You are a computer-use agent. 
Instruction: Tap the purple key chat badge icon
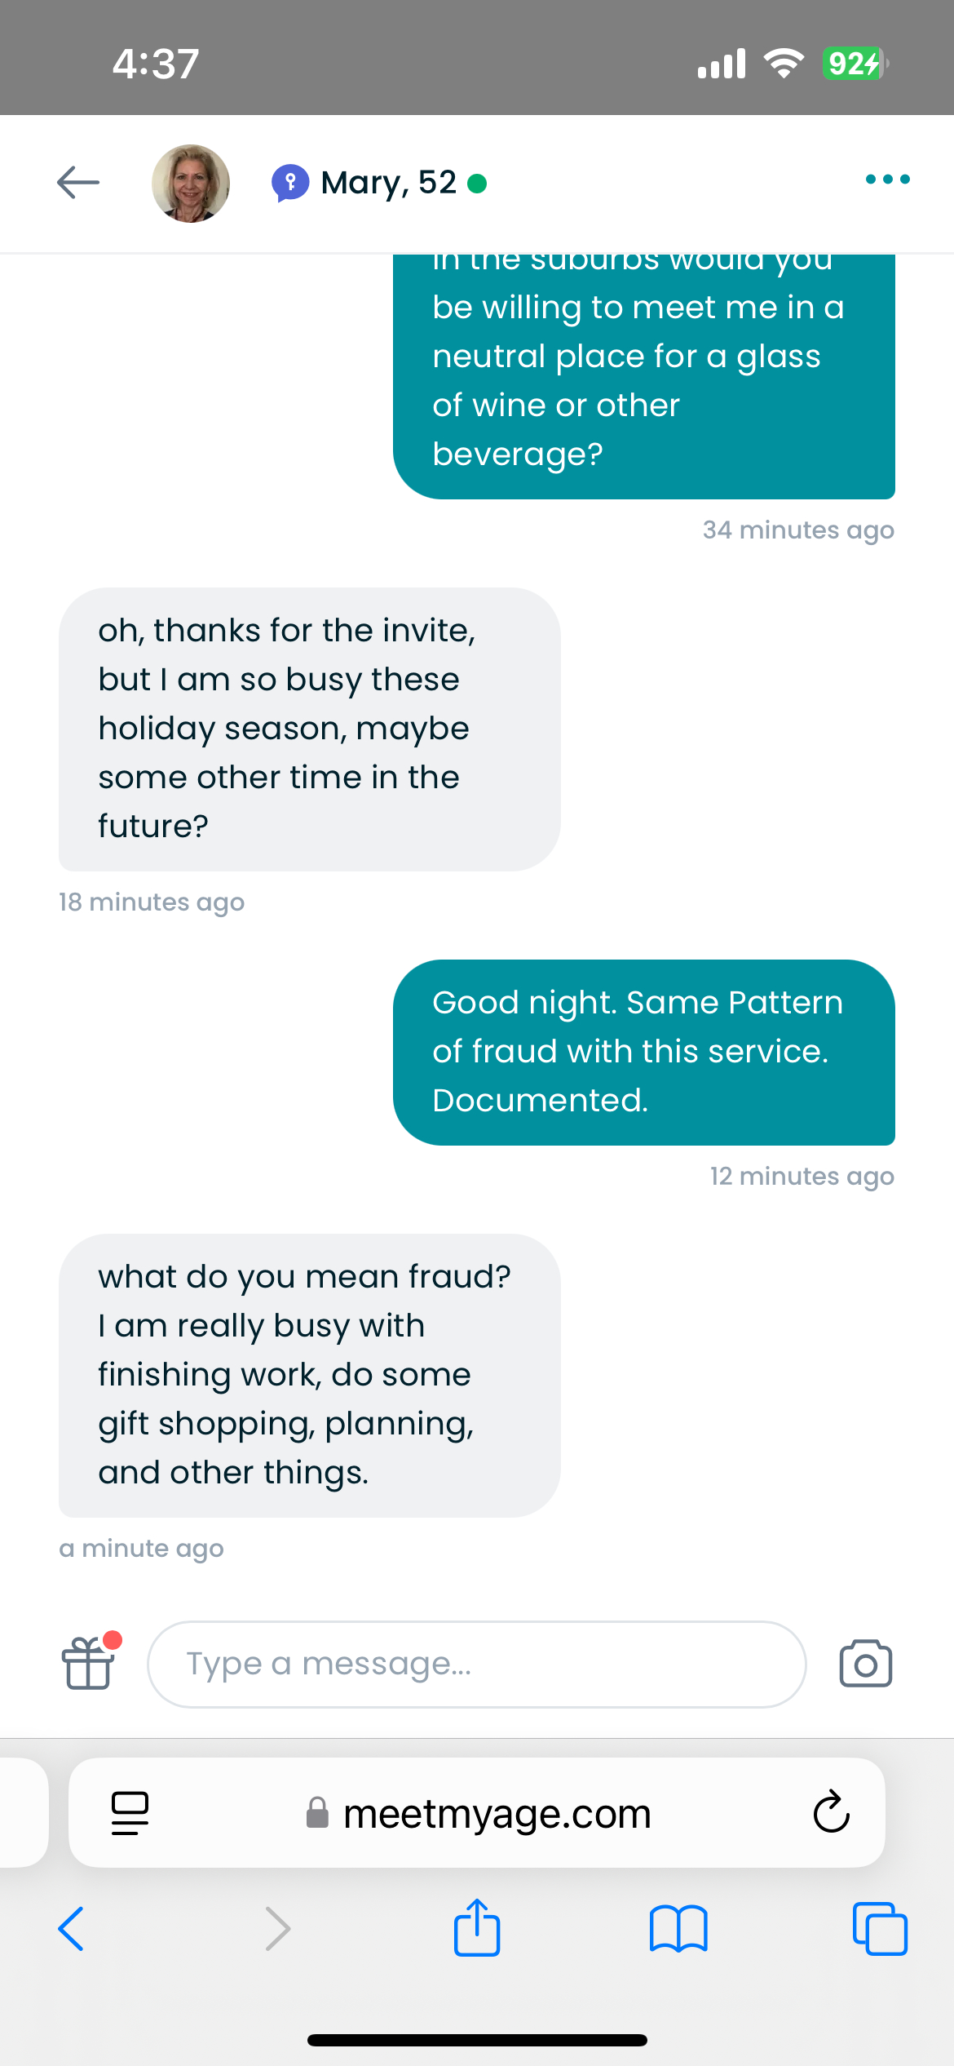pos(289,183)
